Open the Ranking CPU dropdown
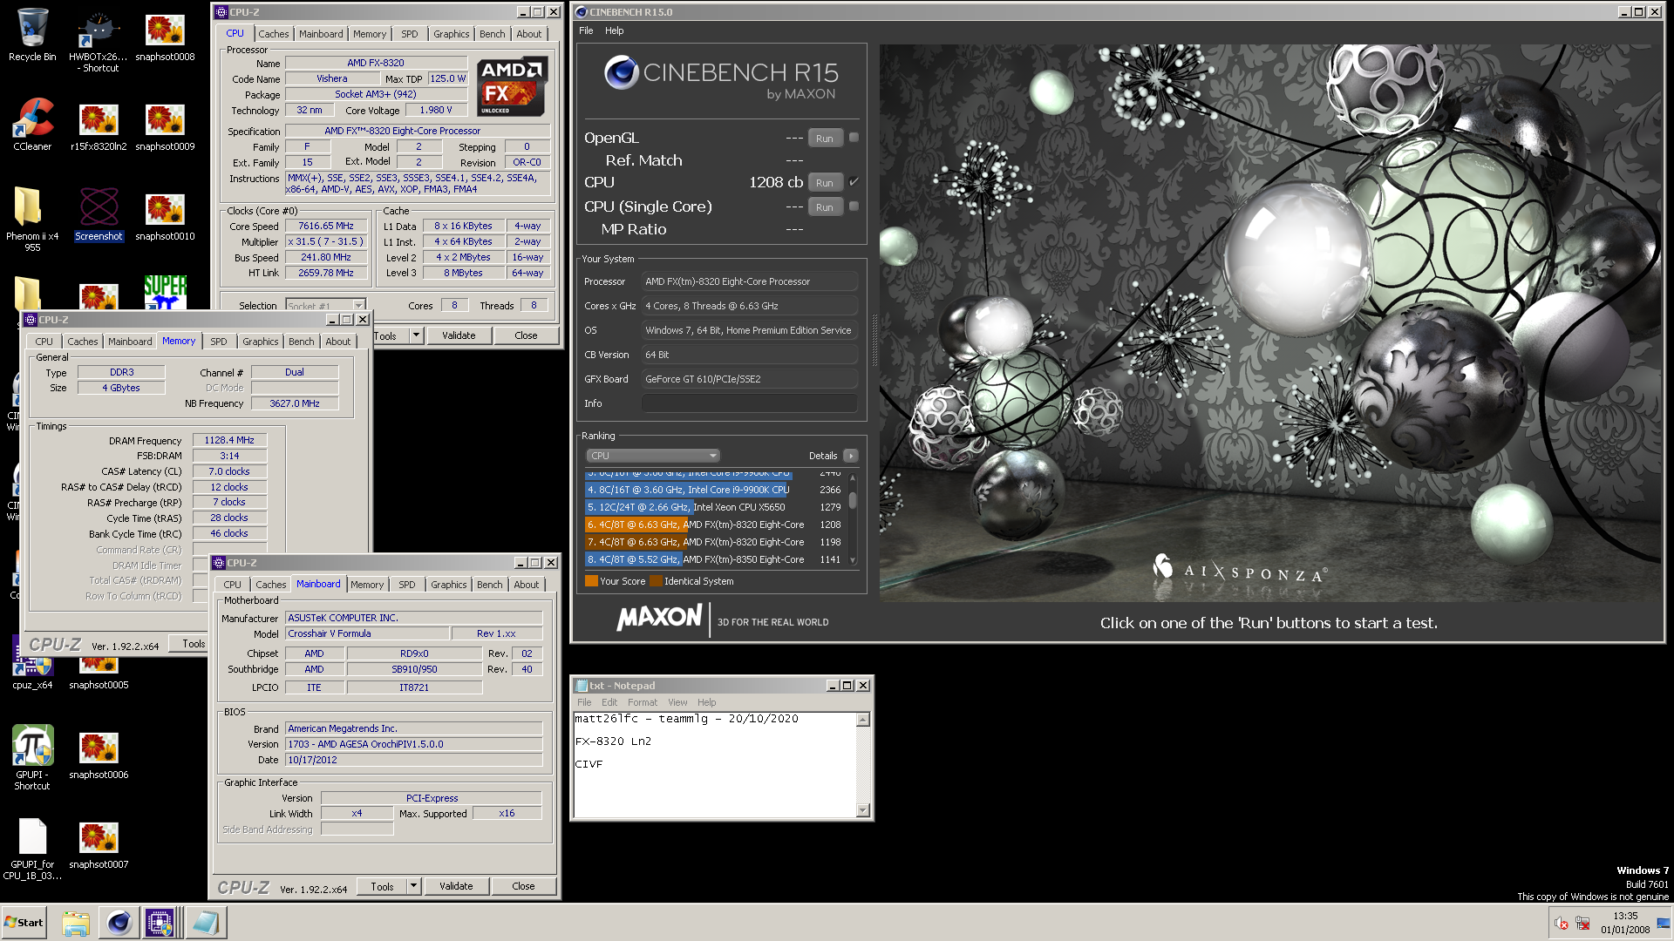 [x=652, y=456]
